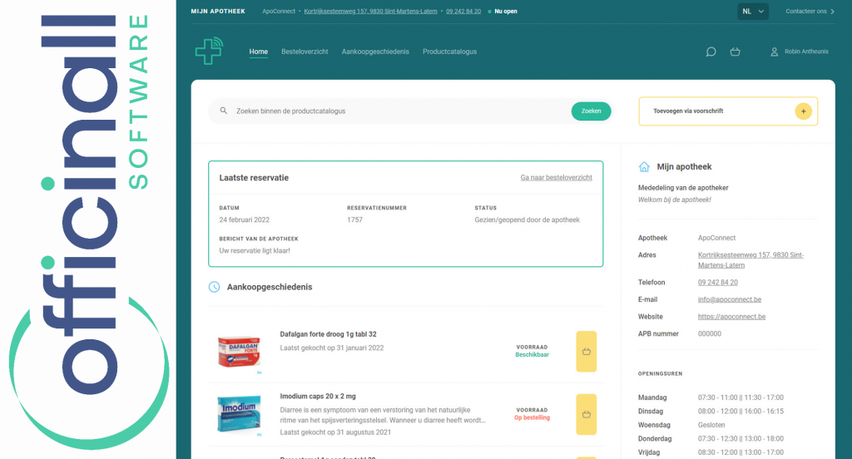Open the NL language dropdown
This screenshot has width=852, height=459.
[753, 12]
